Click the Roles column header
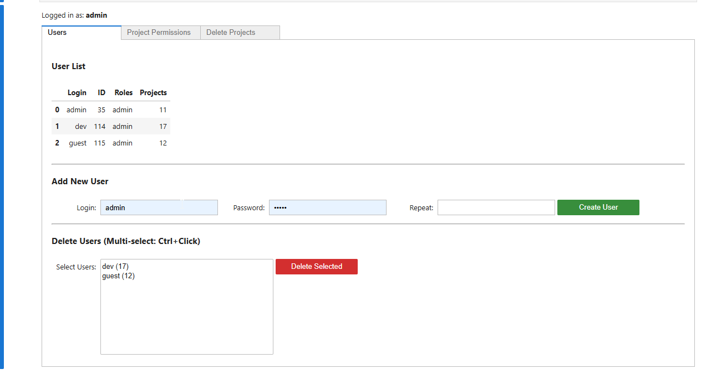Image resolution: width=701 pixels, height=374 pixels. tap(124, 93)
